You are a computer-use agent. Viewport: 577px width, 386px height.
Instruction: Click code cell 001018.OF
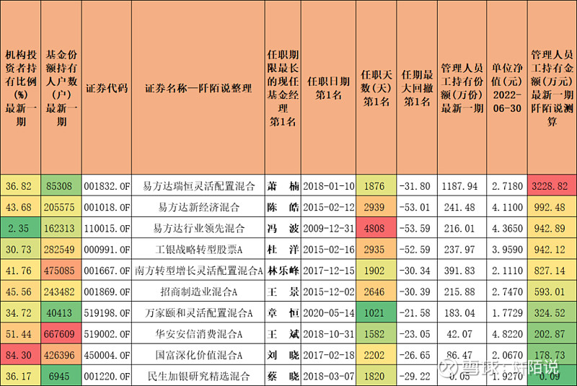106,207
